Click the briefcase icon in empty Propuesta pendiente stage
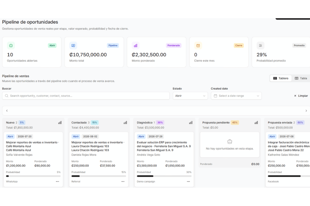 coord(230,141)
